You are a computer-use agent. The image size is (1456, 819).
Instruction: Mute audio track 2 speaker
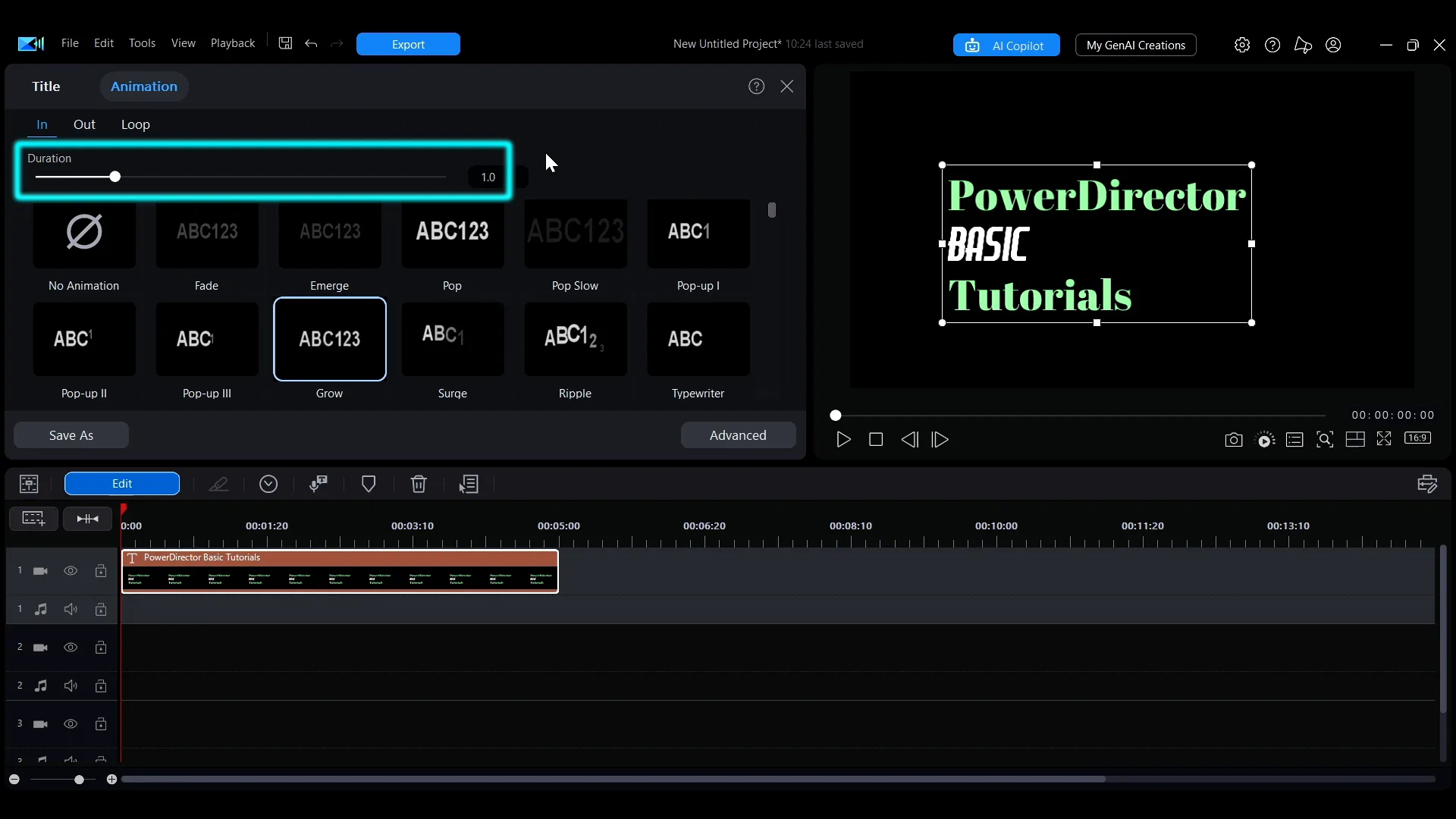tap(71, 686)
